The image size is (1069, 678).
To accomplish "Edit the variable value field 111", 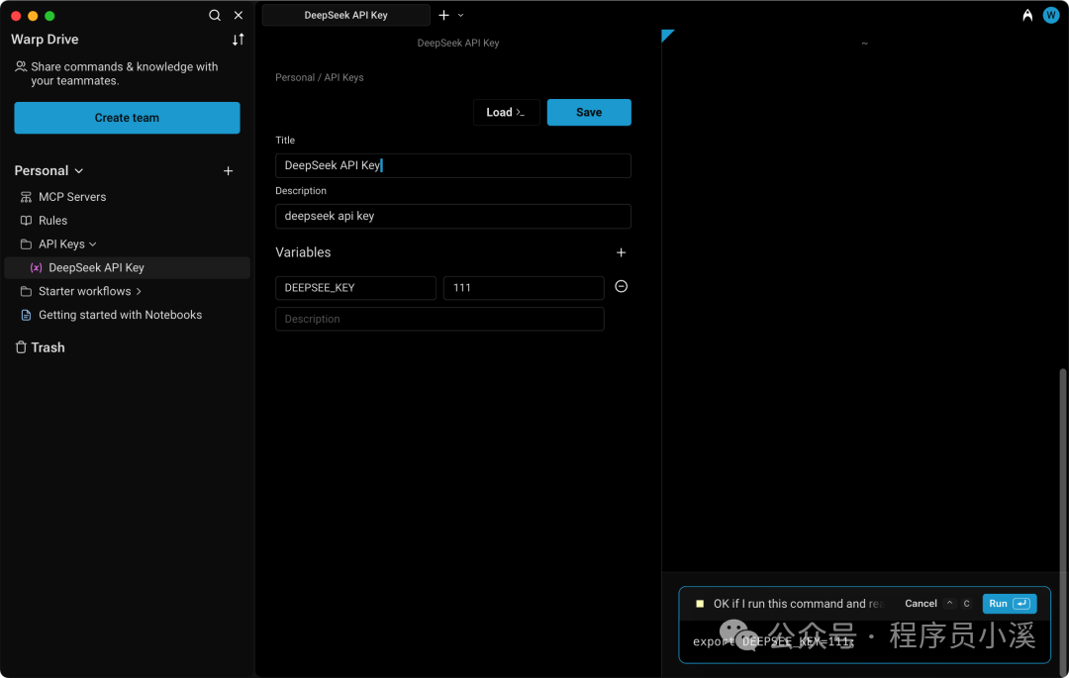I will (x=524, y=288).
